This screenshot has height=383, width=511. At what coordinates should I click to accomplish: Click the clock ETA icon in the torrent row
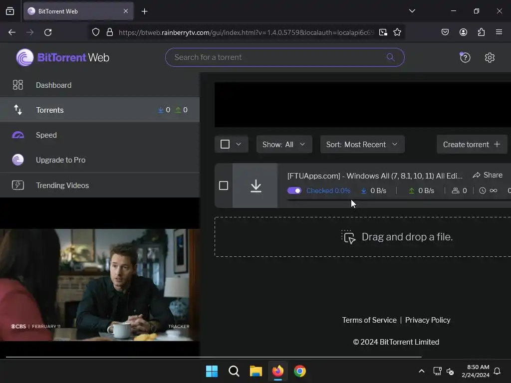(483, 191)
